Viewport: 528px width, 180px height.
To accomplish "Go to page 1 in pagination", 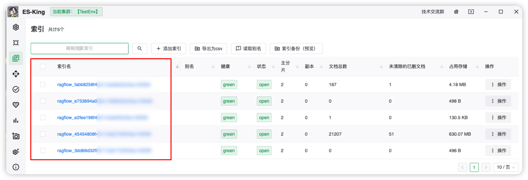I will tap(474, 167).
